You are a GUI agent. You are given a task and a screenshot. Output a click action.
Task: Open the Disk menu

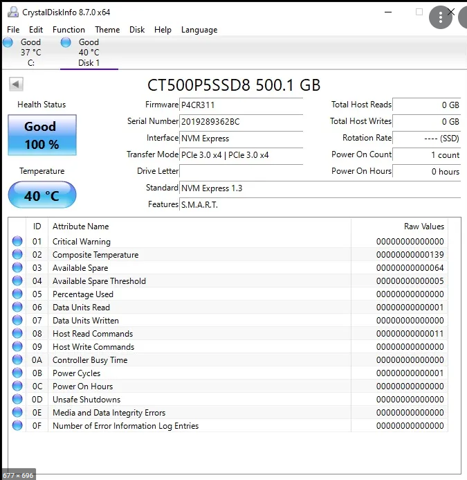137,30
